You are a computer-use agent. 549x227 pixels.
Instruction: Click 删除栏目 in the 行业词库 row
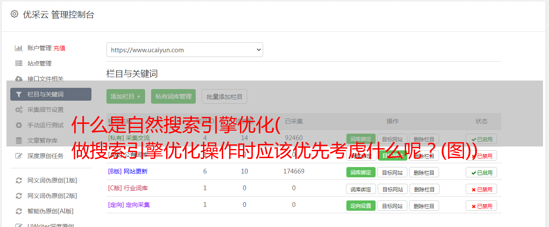click(x=424, y=189)
